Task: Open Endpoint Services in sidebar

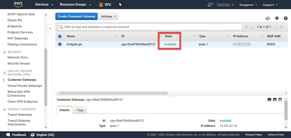Action: pos(20,32)
